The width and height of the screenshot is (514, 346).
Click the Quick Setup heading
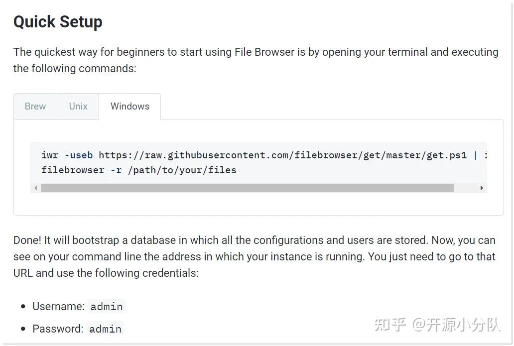point(58,21)
